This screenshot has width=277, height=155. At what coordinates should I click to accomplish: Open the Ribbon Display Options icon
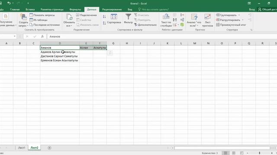249,3
